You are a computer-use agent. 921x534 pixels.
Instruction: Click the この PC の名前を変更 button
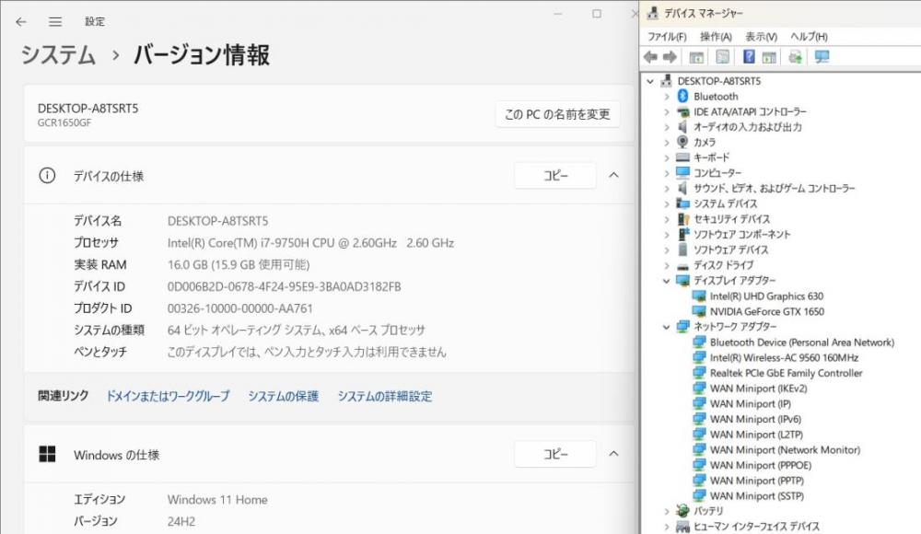point(557,114)
